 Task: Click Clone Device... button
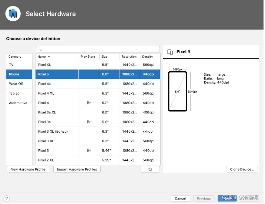242,169
